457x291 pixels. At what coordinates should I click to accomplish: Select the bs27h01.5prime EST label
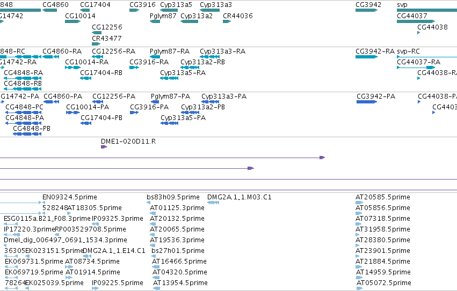point(178,251)
